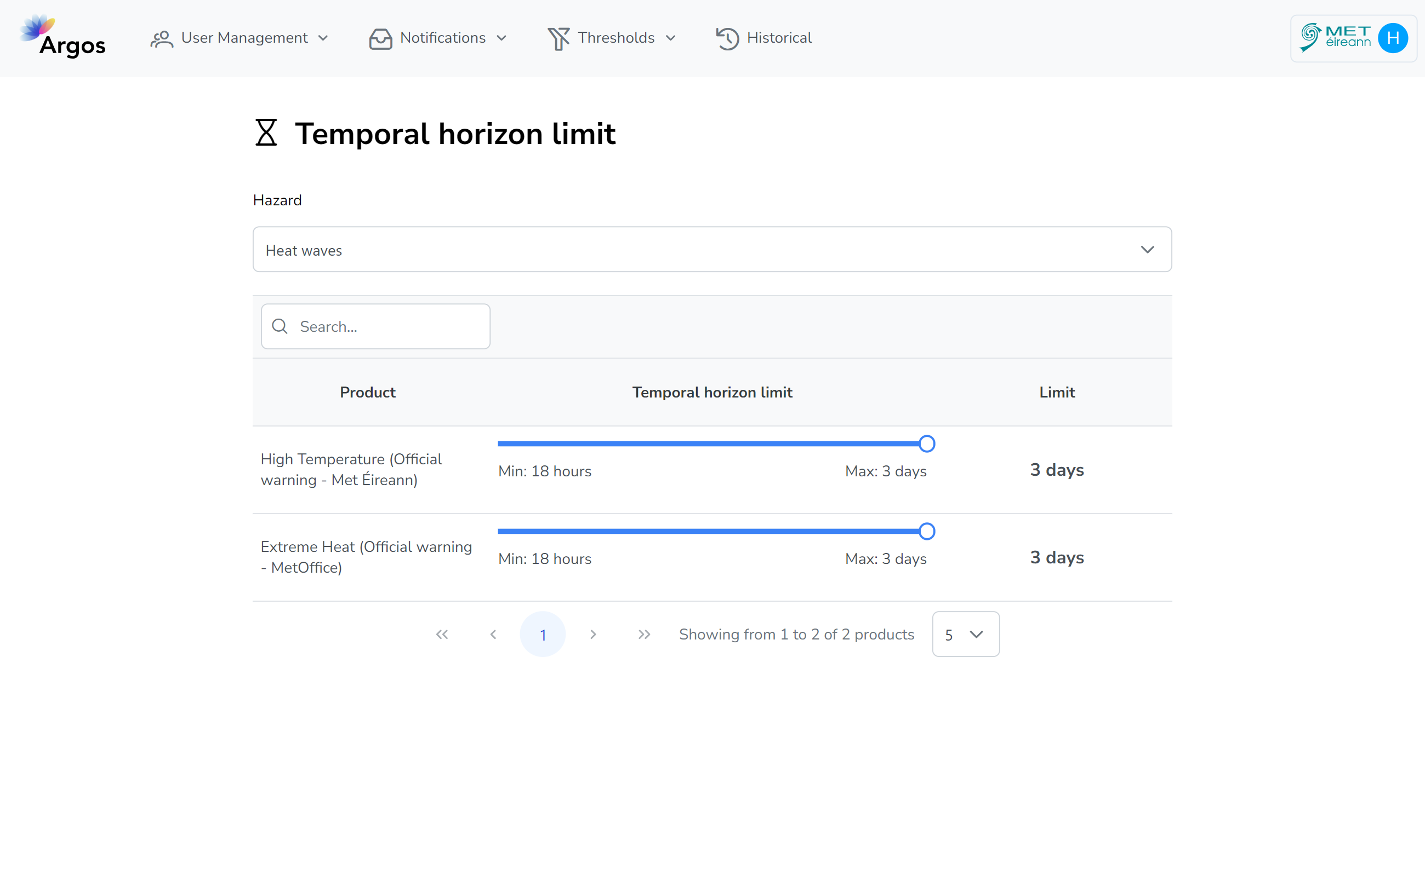
Task: Click the Met Éireann logo
Action: click(1335, 38)
